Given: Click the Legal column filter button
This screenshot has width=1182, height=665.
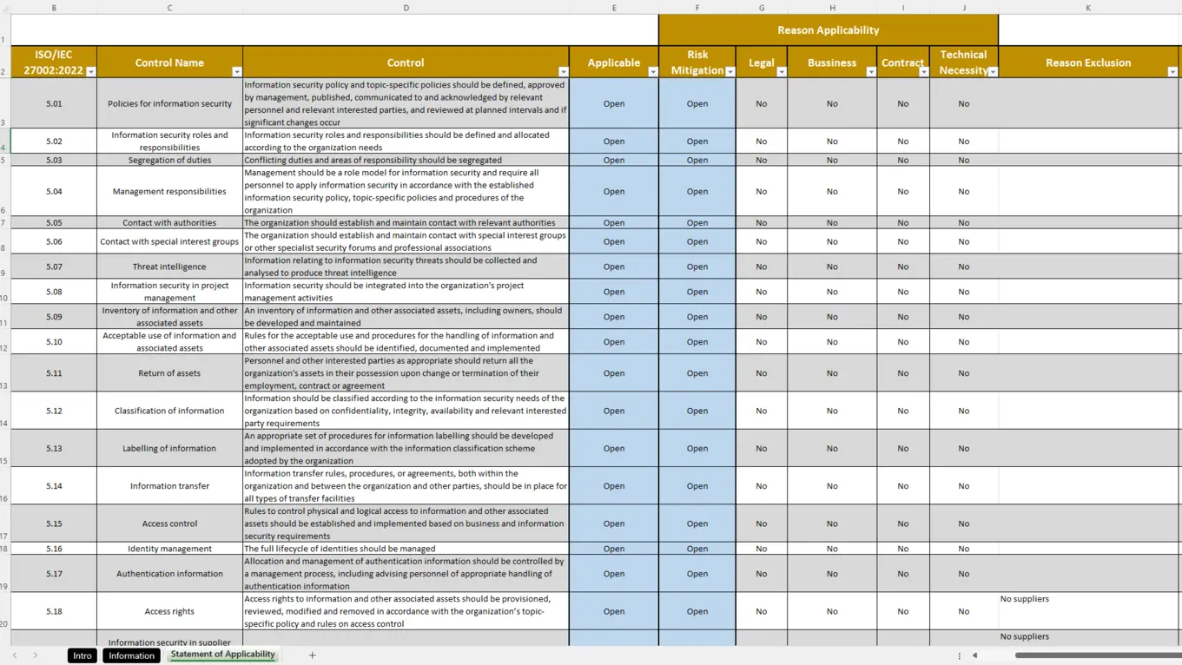Looking at the screenshot, I should pos(781,72).
